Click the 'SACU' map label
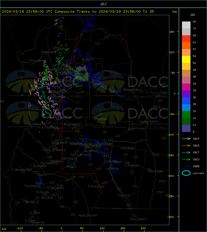Screen dimensions: 207x232 pyautogui.click(x=163, y=84)
